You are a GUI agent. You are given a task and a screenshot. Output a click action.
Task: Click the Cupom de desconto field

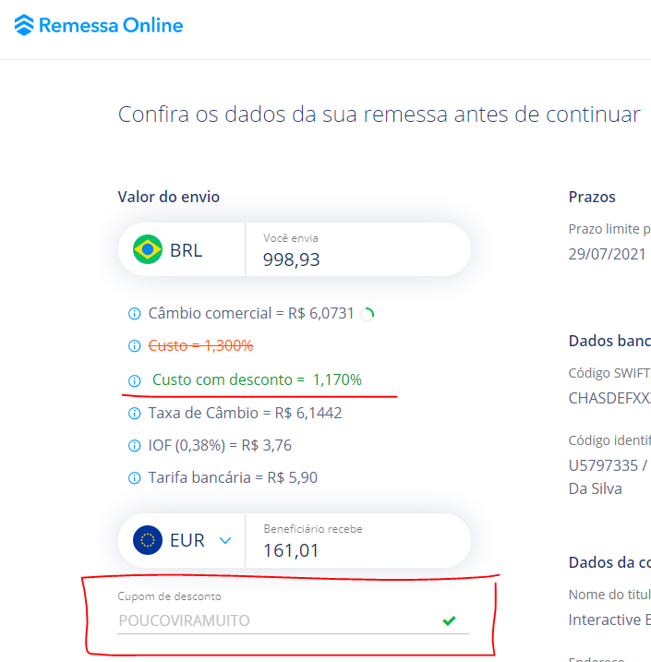[277, 620]
